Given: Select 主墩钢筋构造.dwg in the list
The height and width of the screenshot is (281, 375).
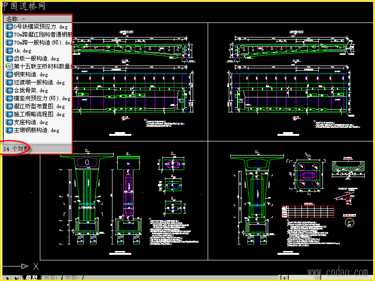Looking at the screenshot, I should pos(32,130).
